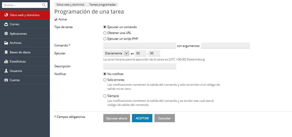The height and width of the screenshot is (137, 292).
Task: Click the account icon beside Cuenta
Action: coord(6,80)
